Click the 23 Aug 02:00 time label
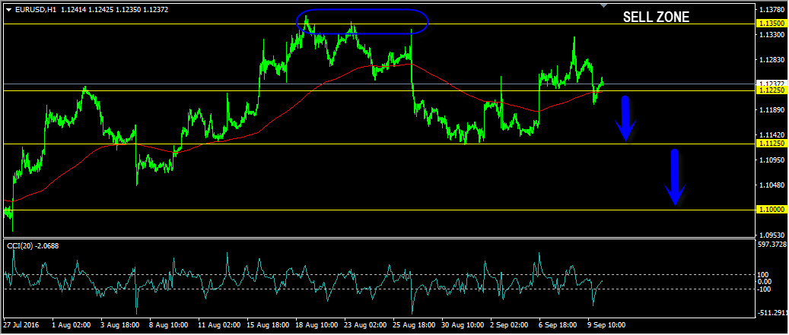Screen dimensions: 789x335 click(364, 324)
